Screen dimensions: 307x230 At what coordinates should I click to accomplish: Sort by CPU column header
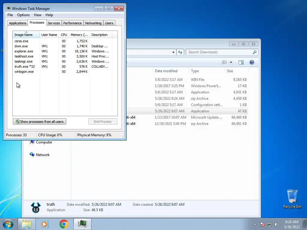pyautogui.click(x=64, y=35)
